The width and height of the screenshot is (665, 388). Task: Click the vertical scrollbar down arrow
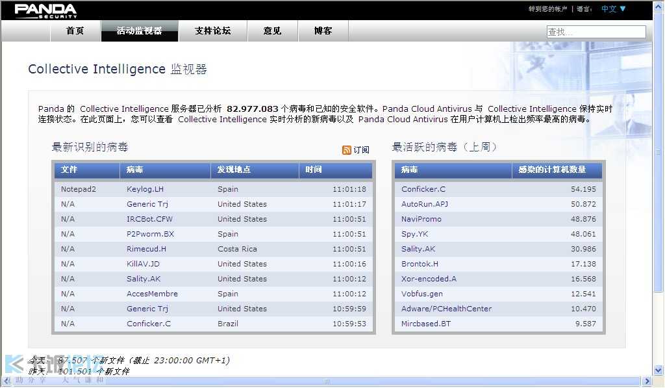coord(659,370)
